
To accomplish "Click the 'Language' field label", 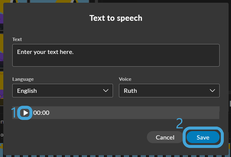I will (x=23, y=79).
